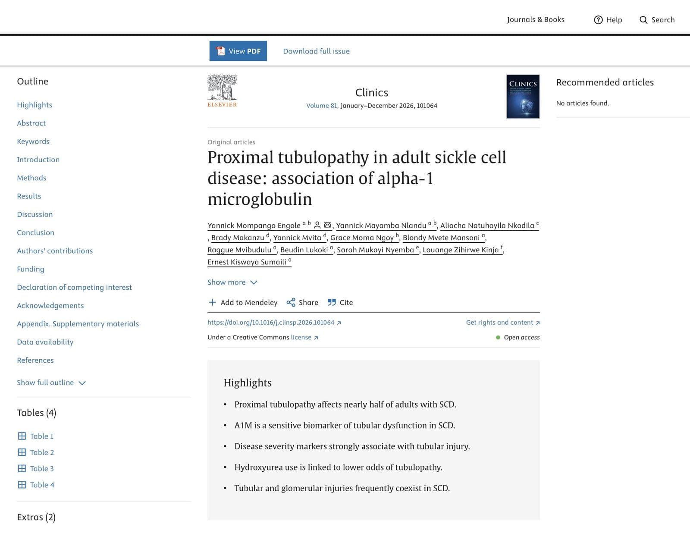Click the Cite quotation marks icon
This screenshot has height=533, width=690.
(x=332, y=302)
